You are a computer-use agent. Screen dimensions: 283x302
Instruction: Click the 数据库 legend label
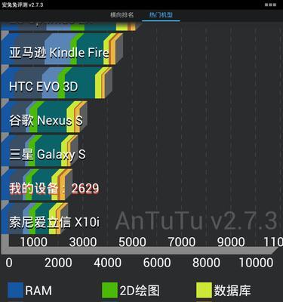coord(232,291)
